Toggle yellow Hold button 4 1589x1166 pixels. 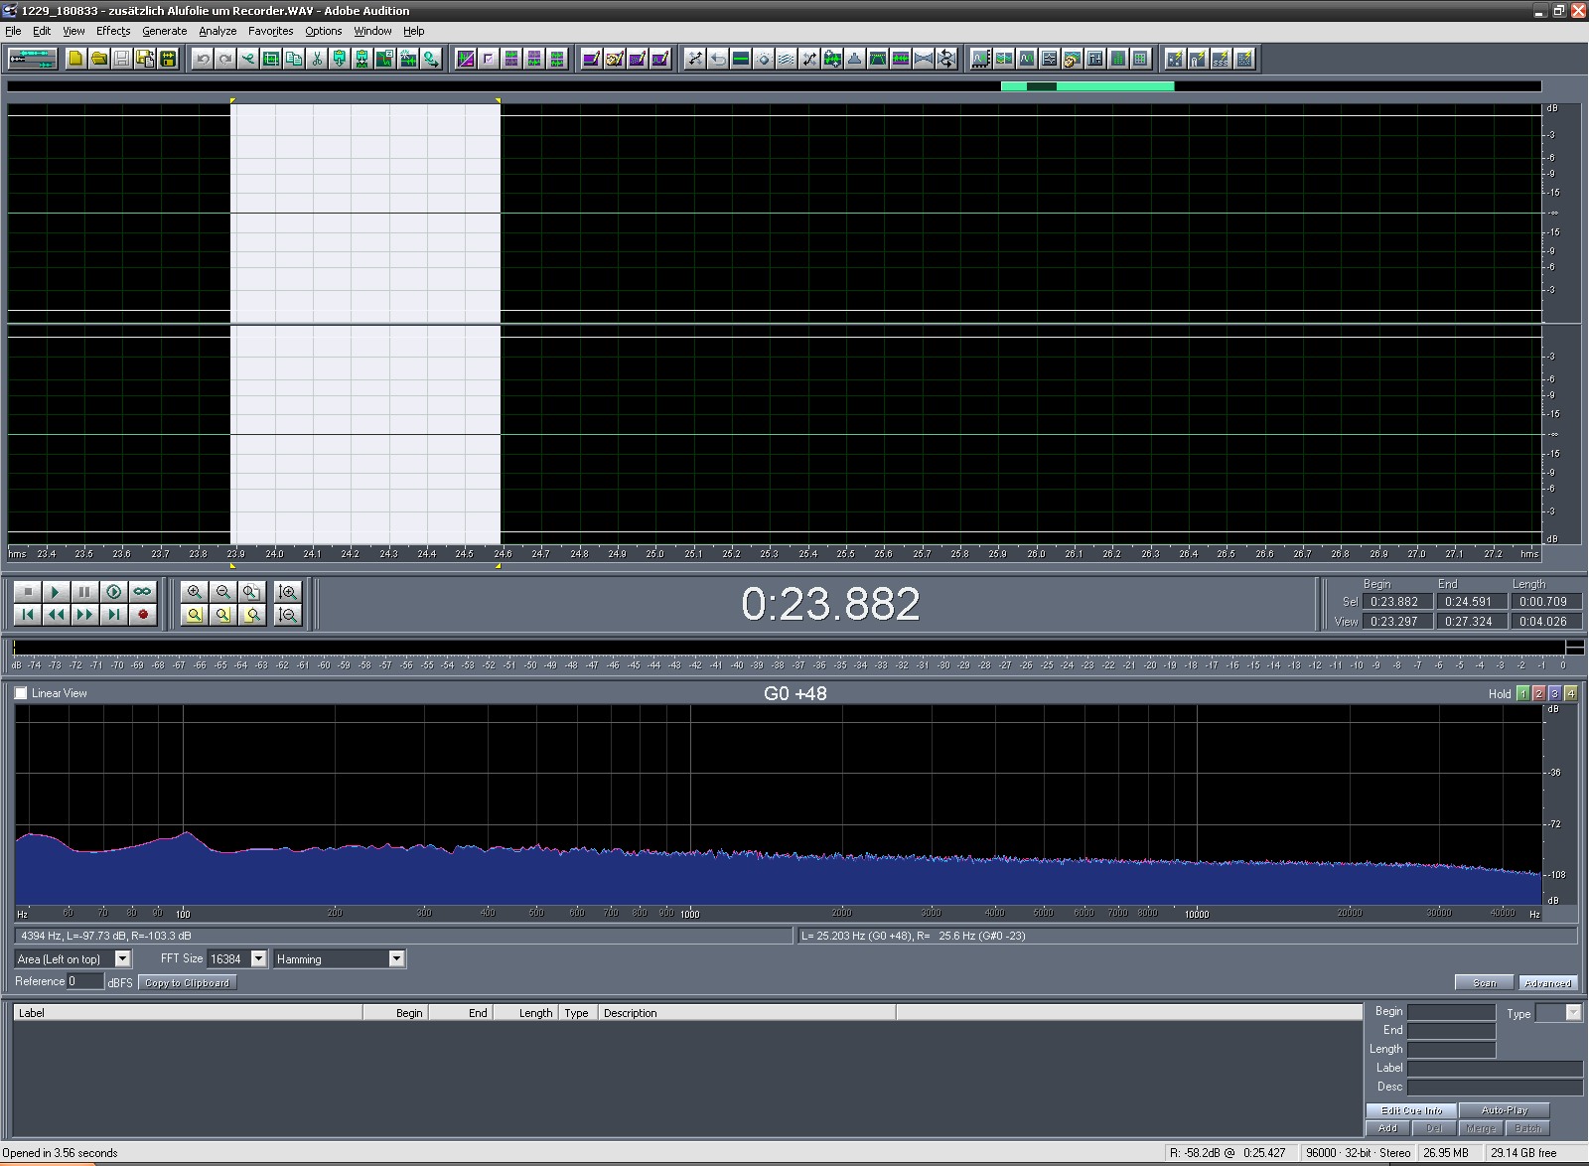tap(1571, 694)
